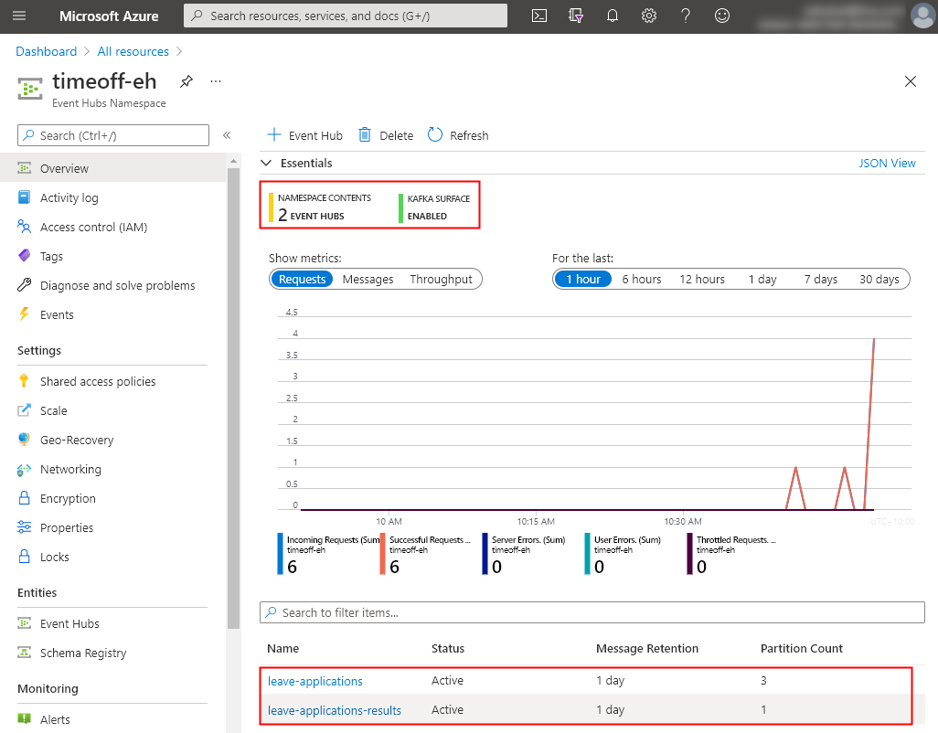The width and height of the screenshot is (938, 733).
Task: Click the Incoming Requests blue legend swatch
Action: (x=280, y=554)
